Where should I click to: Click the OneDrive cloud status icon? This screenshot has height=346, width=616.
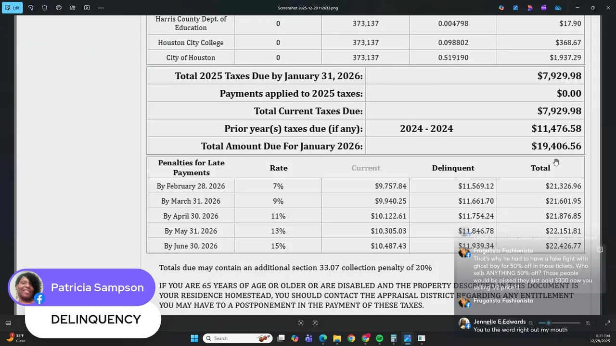558,8
